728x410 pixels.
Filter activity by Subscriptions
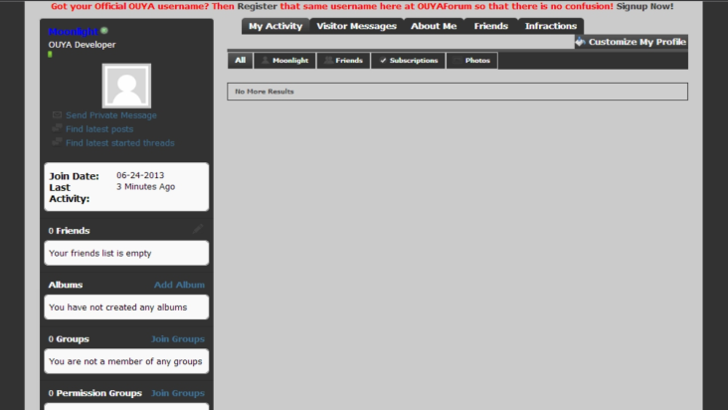point(408,61)
